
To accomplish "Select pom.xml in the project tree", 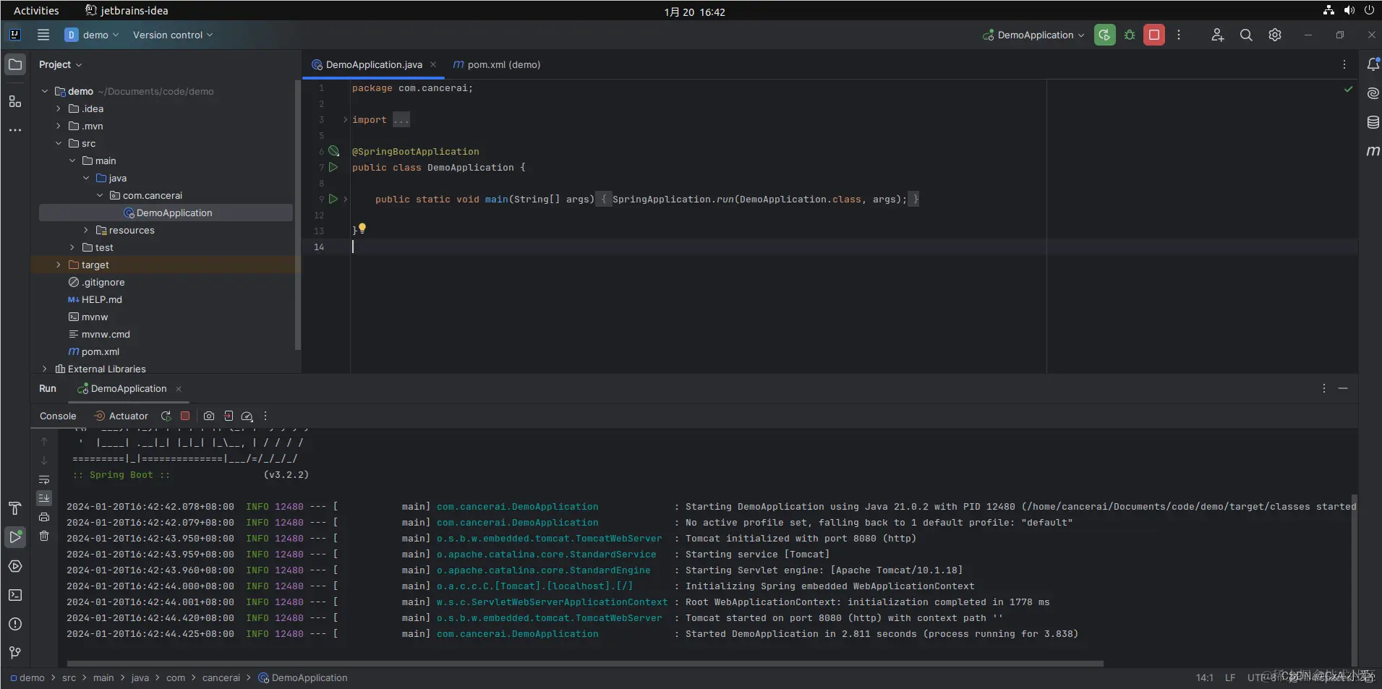I will coord(100,351).
